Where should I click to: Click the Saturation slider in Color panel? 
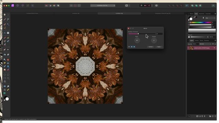[201, 25]
